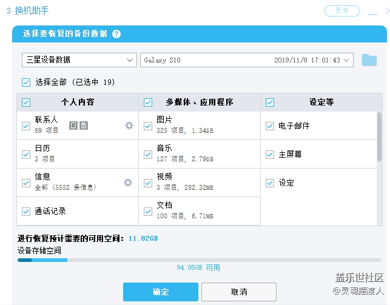Toggle the 多媒体、应用程序 column header checkbox
The width and height of the screenshot is (390, 305).
[x=147, y=102]
